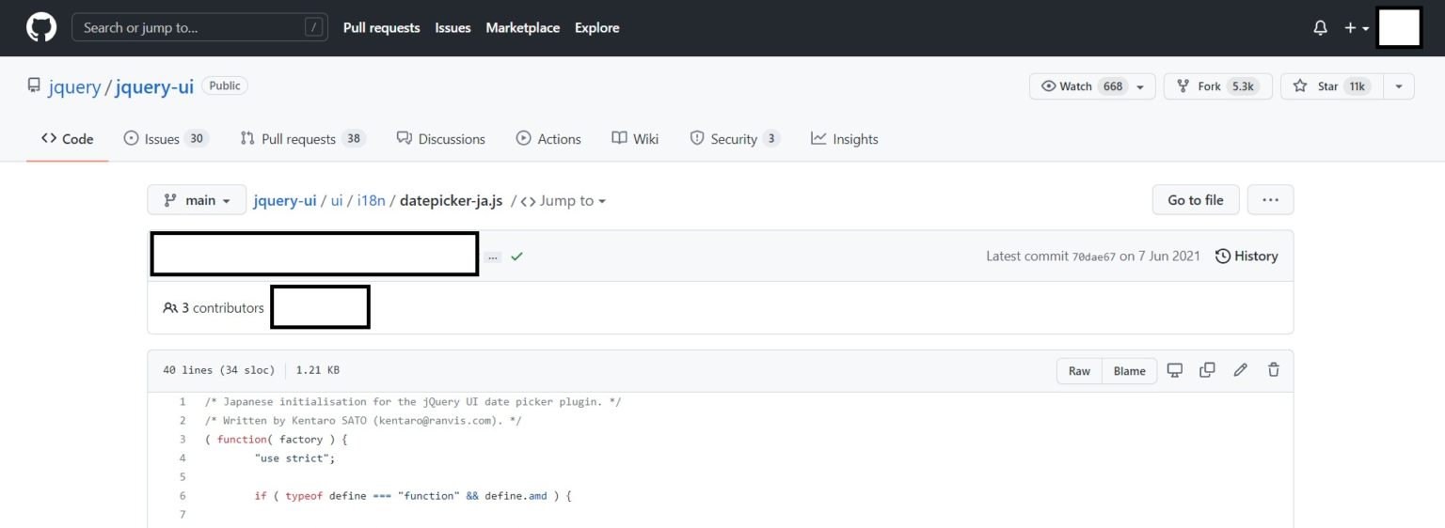View file History link
Image resolution: width=1445 pixels, height=528 pixels.
tap(1247, 256)
